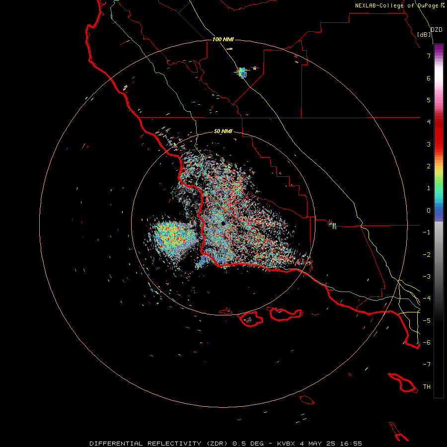This screenshot has width=447, height=447.
Task: Click the NEXLAB-College of DuPage credit text
Action: tap(397, 5)
